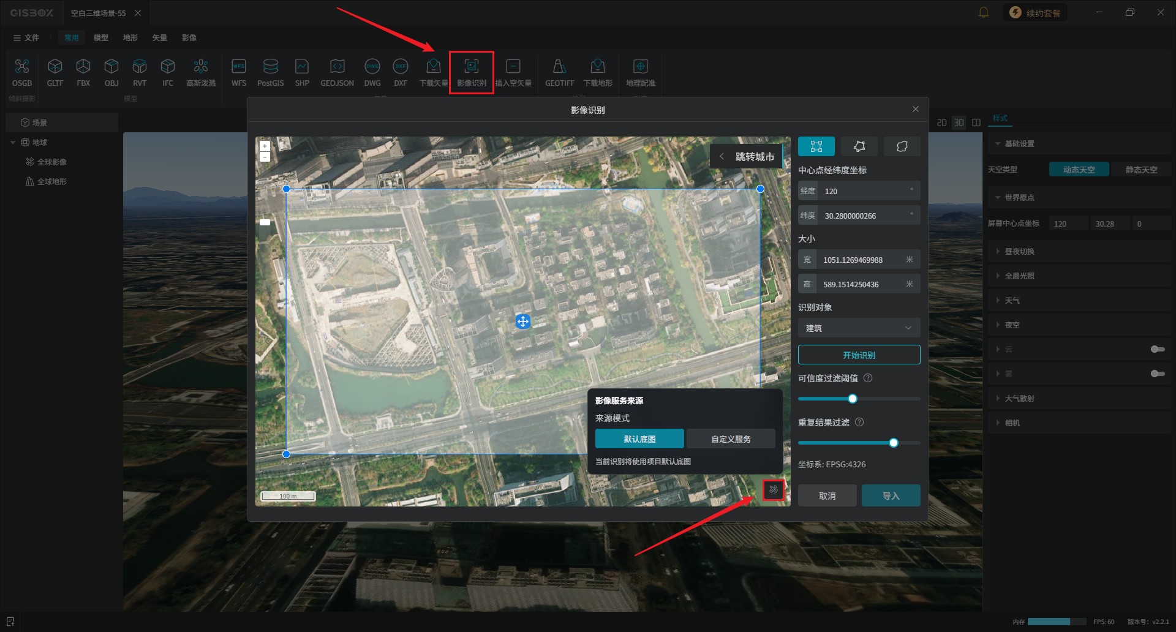Toggle the 雾 fog switch
This screenshot has height=632, width=1176.
[1158, 374]
